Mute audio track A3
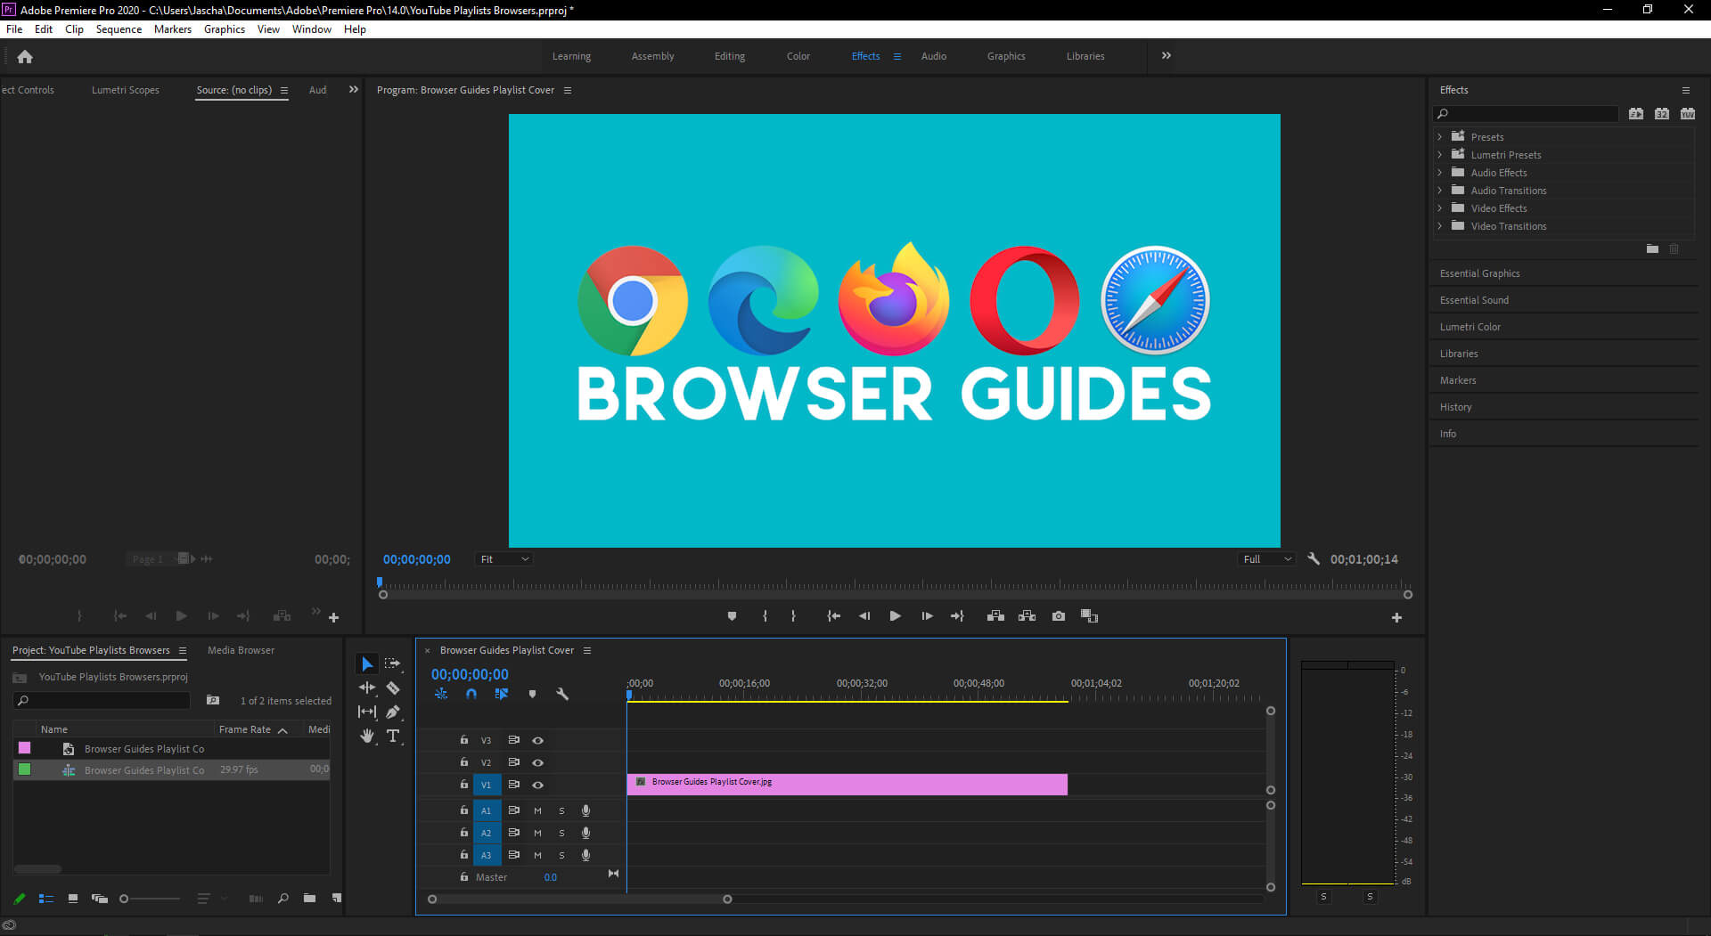 click(x=537, y=855)
